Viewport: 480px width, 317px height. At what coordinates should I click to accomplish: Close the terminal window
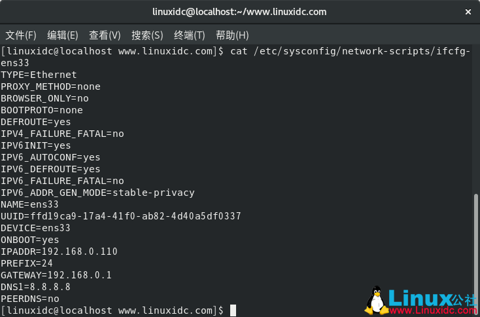point(468,12)
